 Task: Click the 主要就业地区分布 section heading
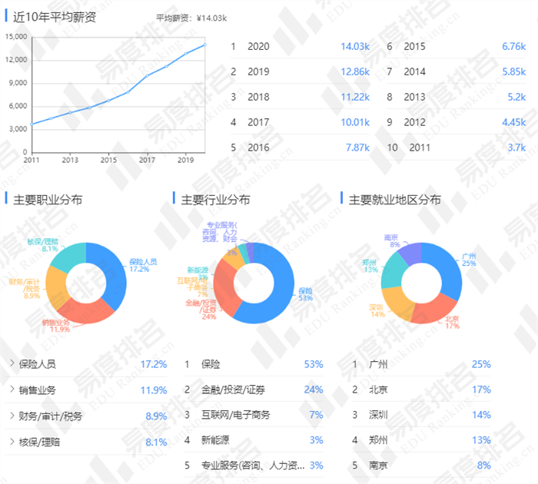coord(394,200)
